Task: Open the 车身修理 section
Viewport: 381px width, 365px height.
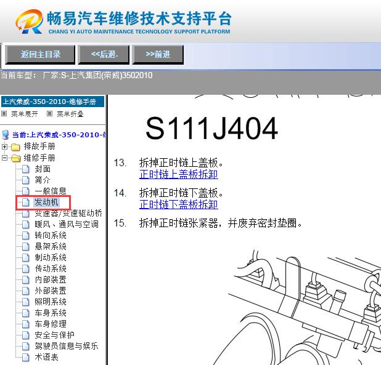Action: pyautogui.click(x=51, y=324)
